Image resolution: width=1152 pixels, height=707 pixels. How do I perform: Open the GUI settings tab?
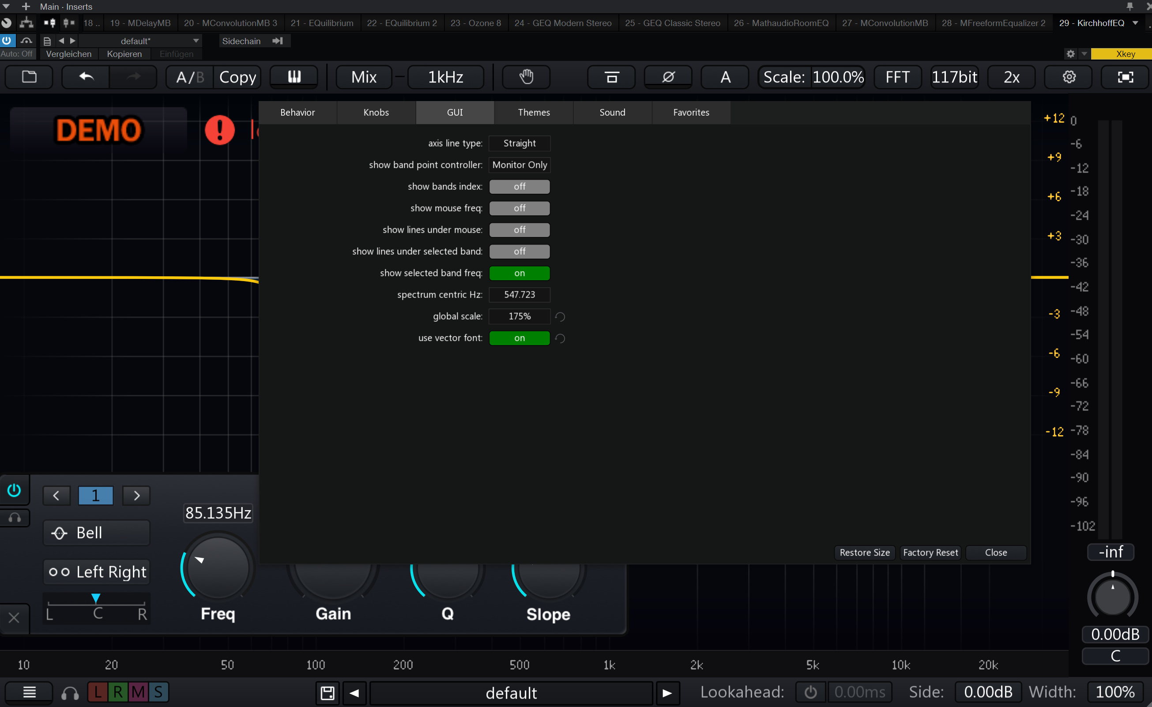(x=454, y=112)
